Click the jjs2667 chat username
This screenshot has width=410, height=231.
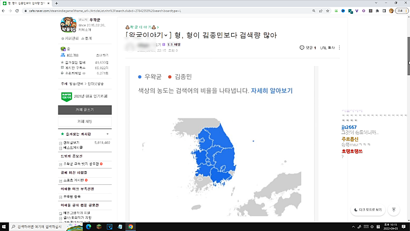349,127
